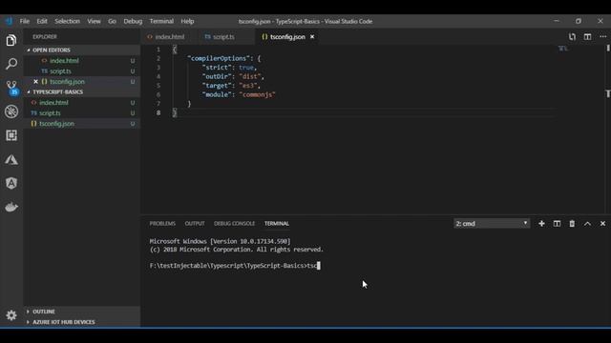Click the "commonjs" value in editor
The image size is (611, 343).
tap(257, 95)
